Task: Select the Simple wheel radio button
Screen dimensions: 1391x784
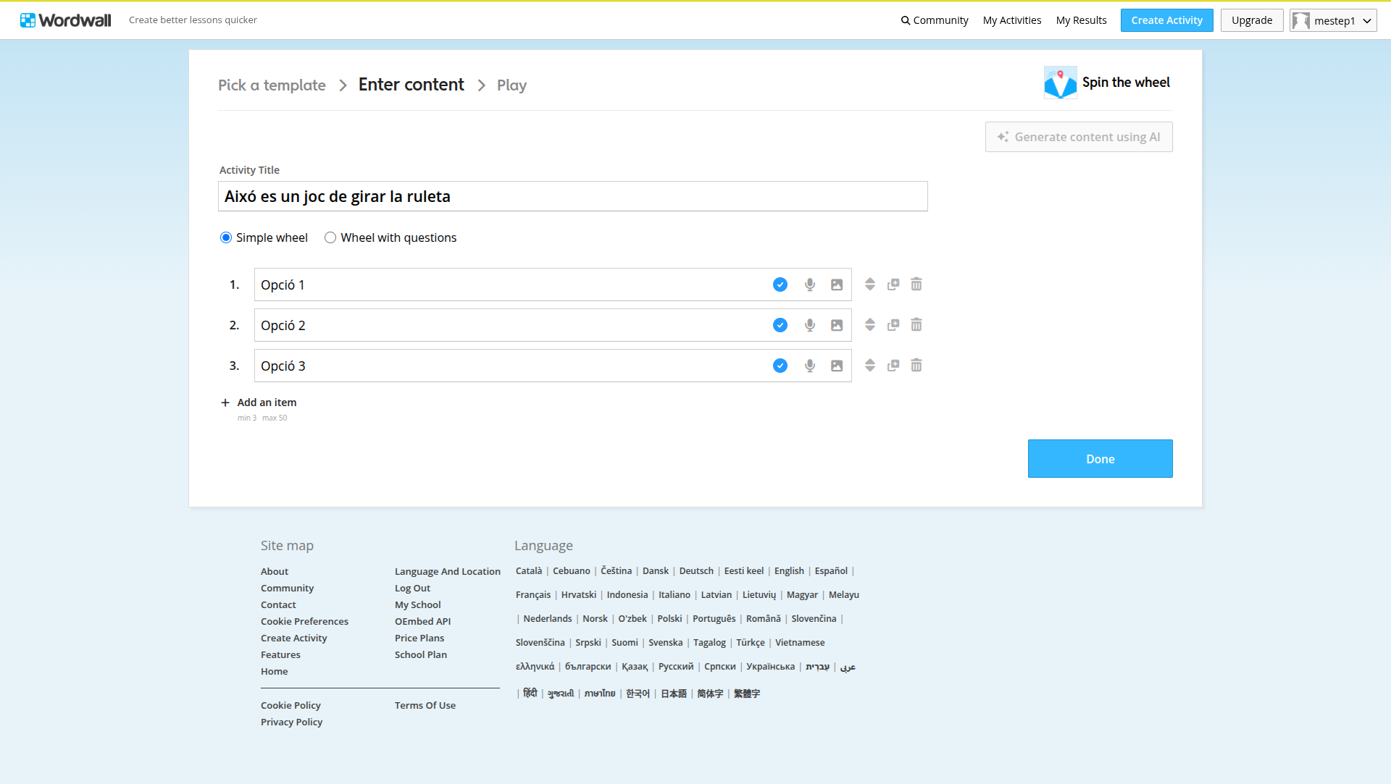Action: (x=226, y=237)
